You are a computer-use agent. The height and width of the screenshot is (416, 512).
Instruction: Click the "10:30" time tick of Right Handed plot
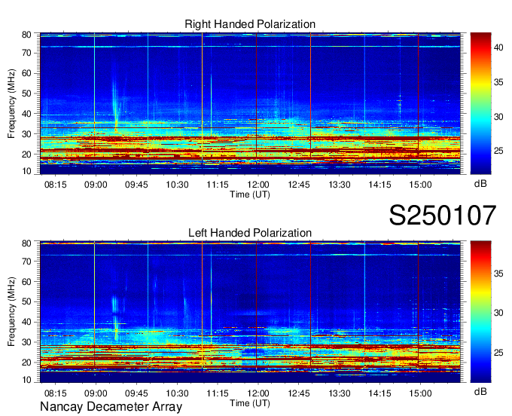point(177,185)
